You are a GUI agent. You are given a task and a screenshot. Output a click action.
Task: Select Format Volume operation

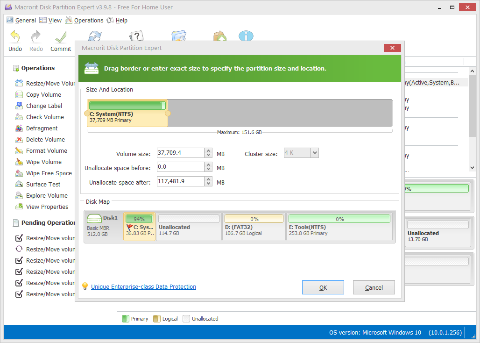pos(42,150)
